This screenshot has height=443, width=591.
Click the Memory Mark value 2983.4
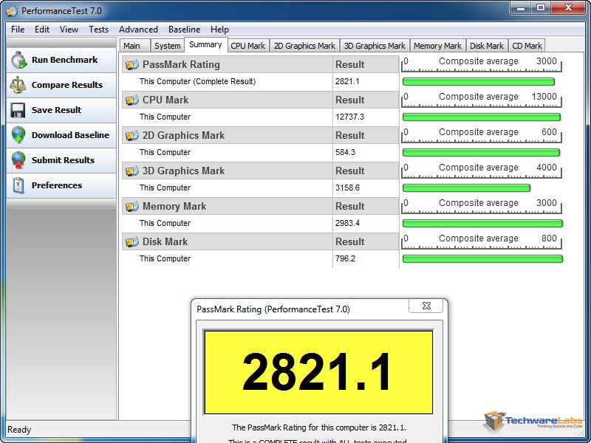(x=347, y=223)
